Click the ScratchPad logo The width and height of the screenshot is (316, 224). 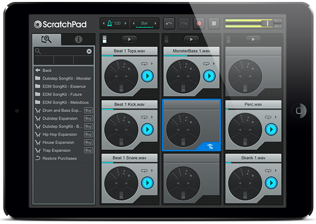point(60,24)
